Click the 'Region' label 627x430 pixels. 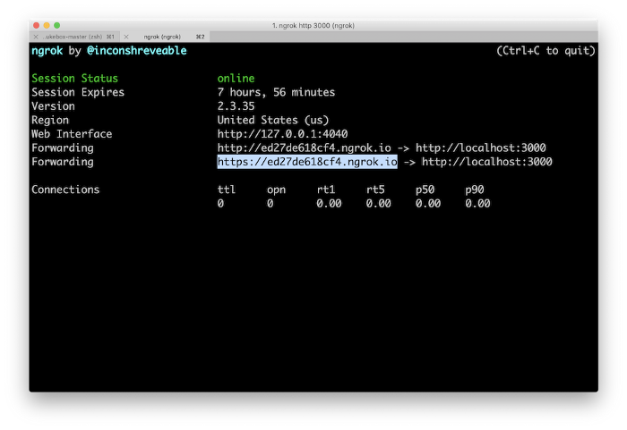pos(50,120)
